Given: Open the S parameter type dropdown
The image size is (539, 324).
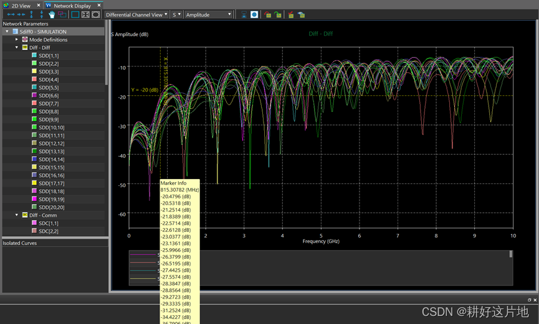Looking at the screenshot, I should tap(177, 14).
